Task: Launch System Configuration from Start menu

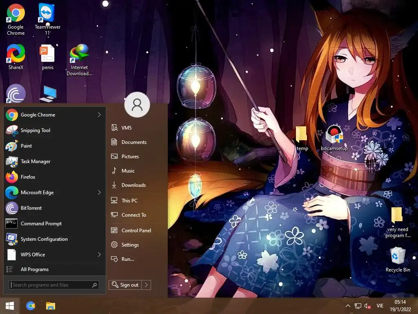Action: coord(55,239)
